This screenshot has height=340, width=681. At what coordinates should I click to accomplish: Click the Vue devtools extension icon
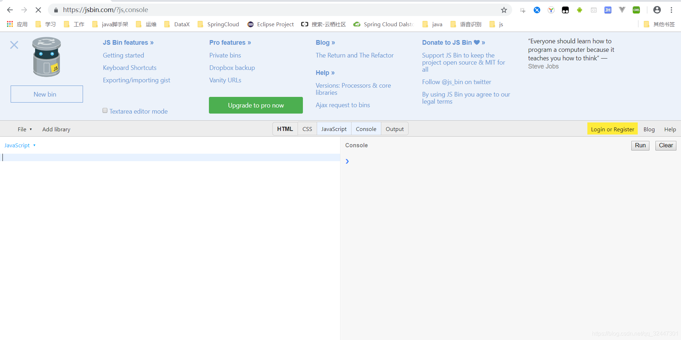click(622, 10)
